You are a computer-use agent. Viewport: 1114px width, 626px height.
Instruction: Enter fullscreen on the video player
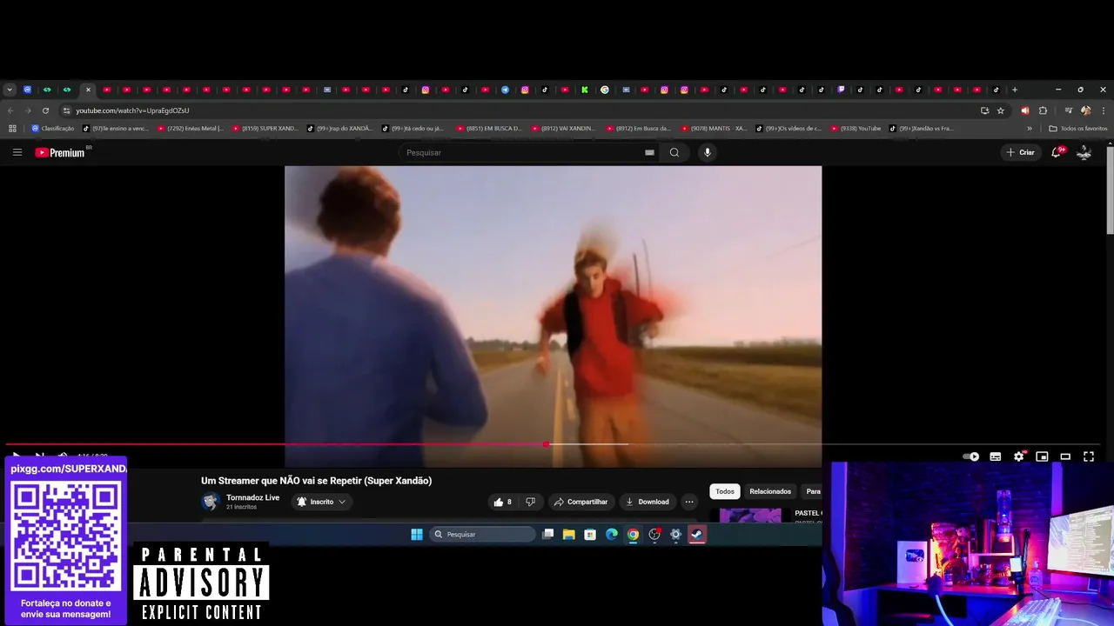1089,456
